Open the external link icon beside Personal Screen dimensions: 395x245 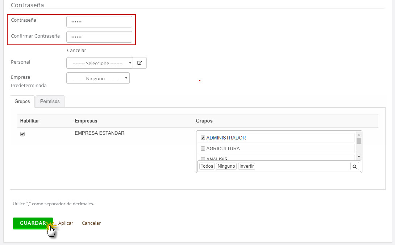(140, 63)
